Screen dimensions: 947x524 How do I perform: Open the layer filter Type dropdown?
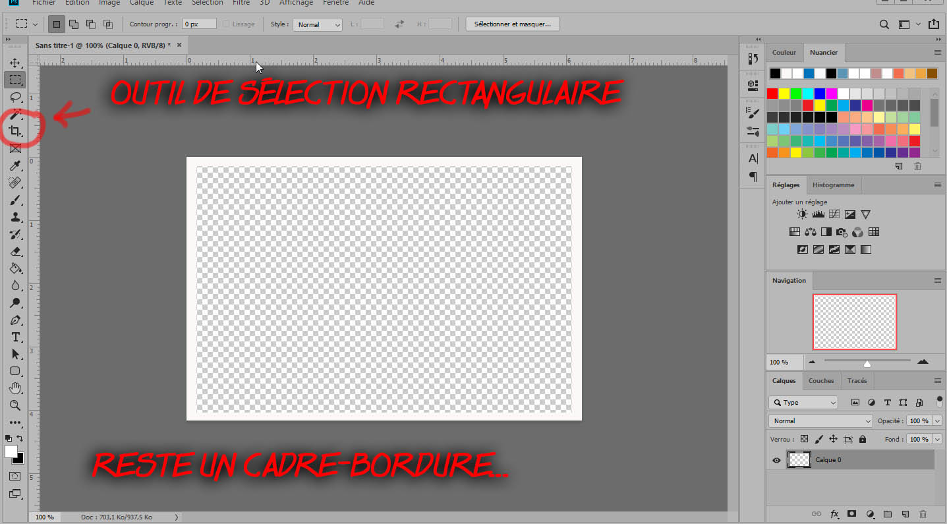pyautogui.click(x=803, y=402)
